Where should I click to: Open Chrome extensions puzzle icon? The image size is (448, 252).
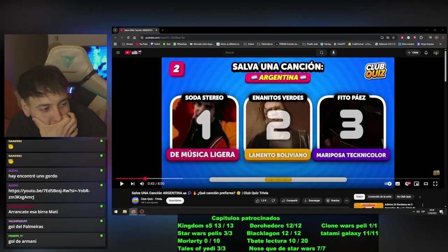click(421, 37)
